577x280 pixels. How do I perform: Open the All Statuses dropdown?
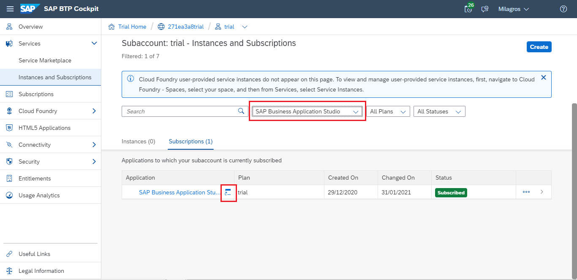tap(439, 111)
